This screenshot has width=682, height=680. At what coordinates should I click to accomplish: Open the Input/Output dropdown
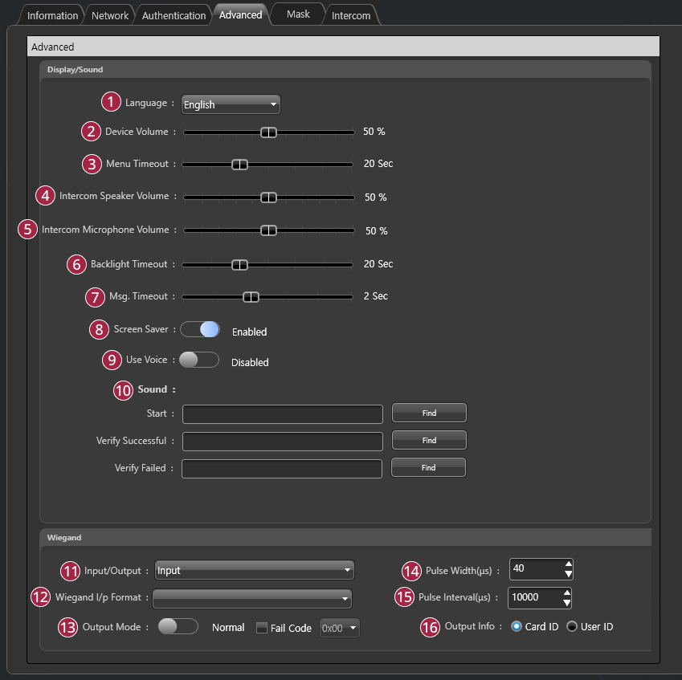coord(255,570)
